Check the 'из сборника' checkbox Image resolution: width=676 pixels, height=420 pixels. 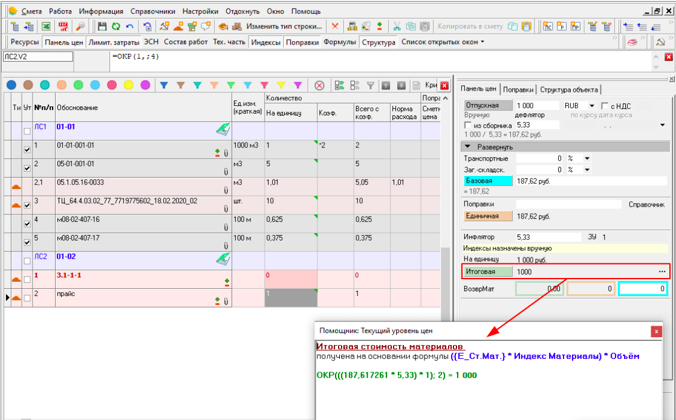(467, 125)
